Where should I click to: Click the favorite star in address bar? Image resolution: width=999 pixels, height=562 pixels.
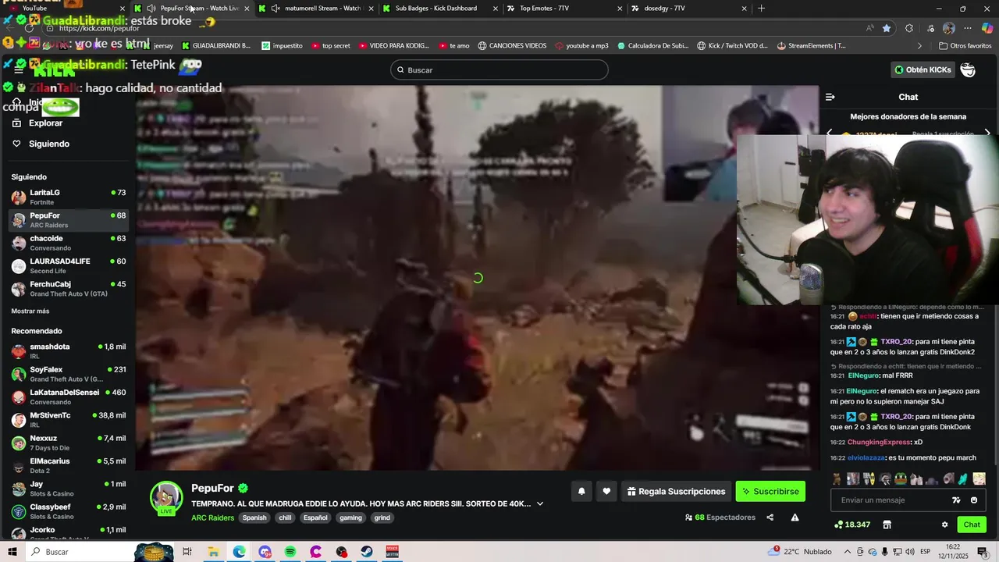click(x=887, y=28)
